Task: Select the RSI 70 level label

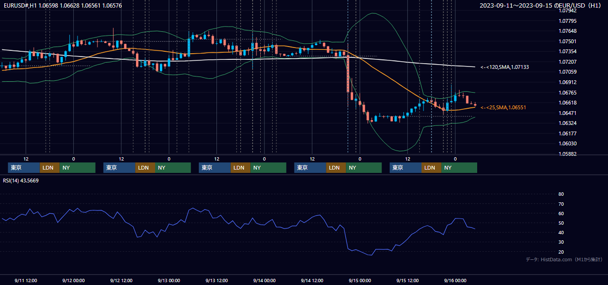Action: coord(561,204)
